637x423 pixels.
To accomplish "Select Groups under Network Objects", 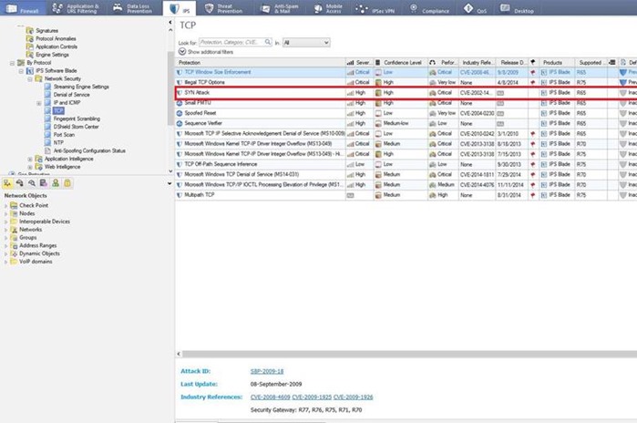I will click(27, 238).
